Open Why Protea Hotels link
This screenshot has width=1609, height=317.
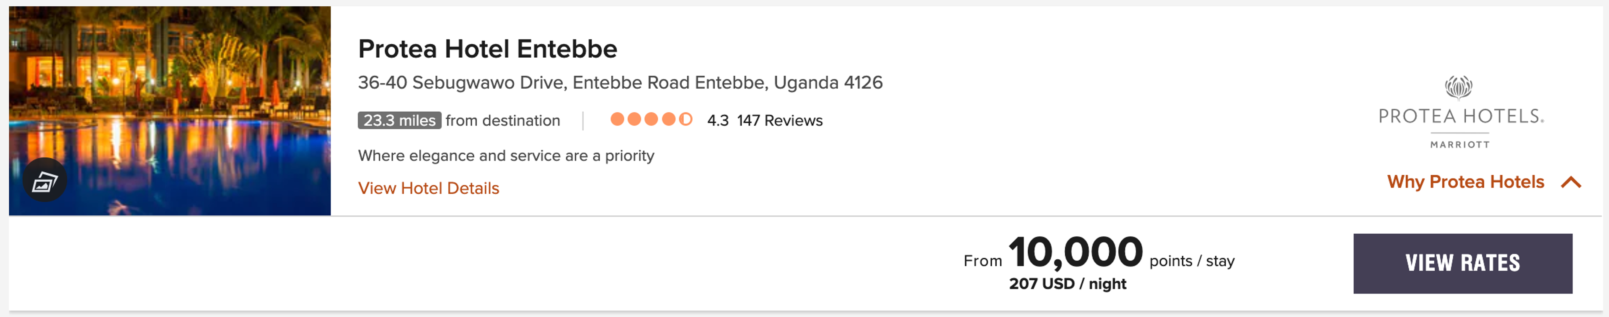(1465, 182)
